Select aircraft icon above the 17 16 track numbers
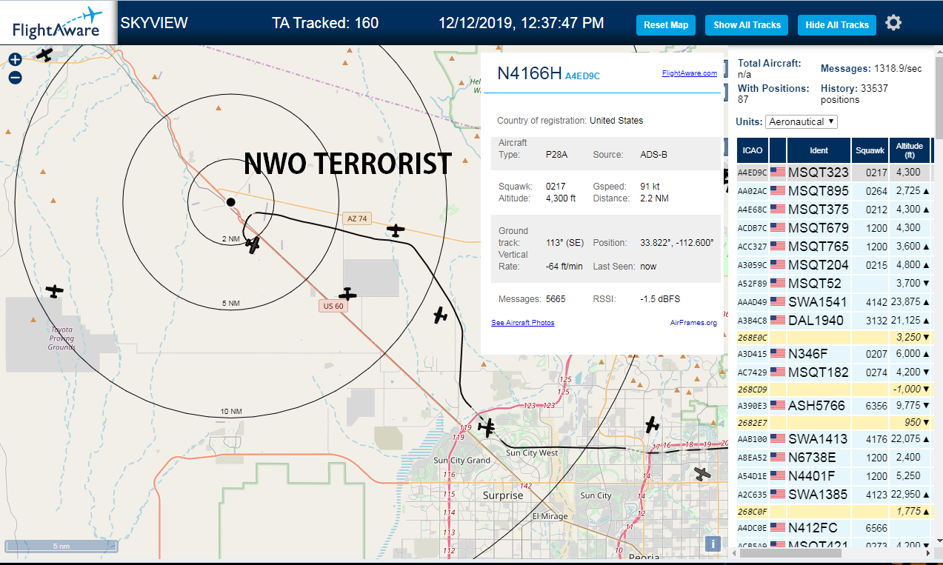 (652, 425)
